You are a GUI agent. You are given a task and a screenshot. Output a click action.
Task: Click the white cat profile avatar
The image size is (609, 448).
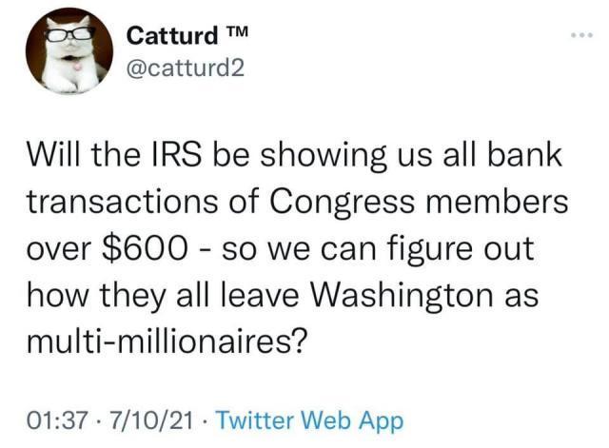coord(67,55)
